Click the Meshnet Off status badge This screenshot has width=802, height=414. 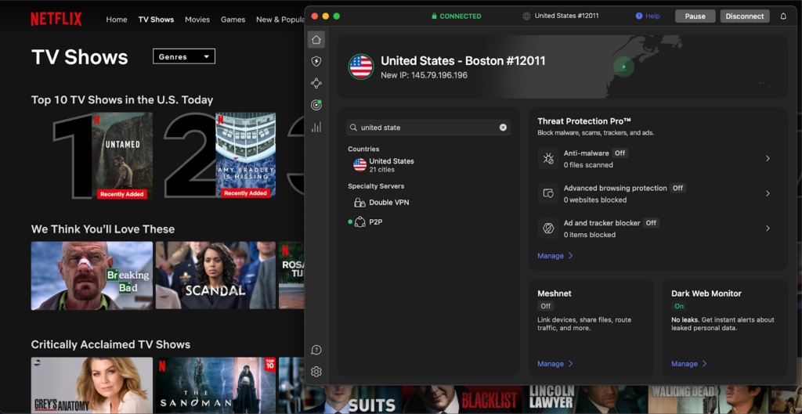pyautogui.click(x=546, y=306)
